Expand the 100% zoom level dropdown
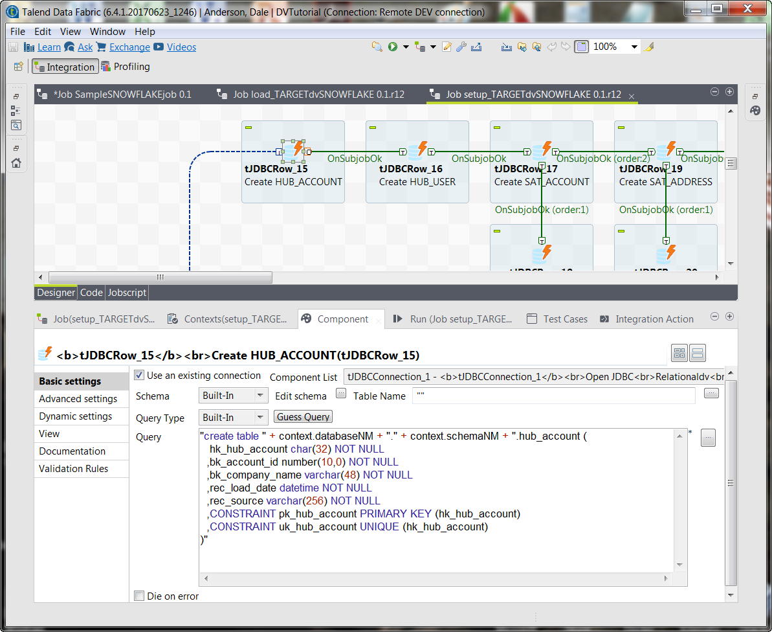This screenshot has height=632, width=772. [634, 47]
